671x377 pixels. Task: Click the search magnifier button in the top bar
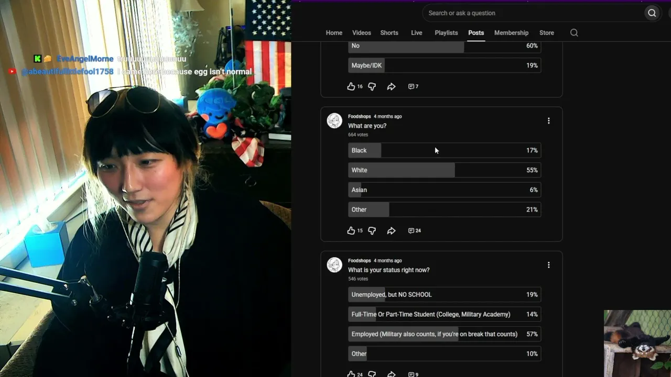652,13
